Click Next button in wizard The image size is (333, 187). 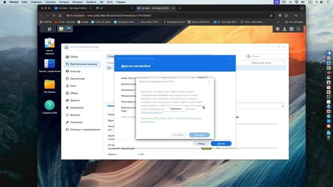[221, 143]
